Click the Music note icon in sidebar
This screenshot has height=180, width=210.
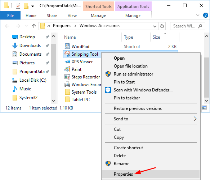click(x=15, y=89)
